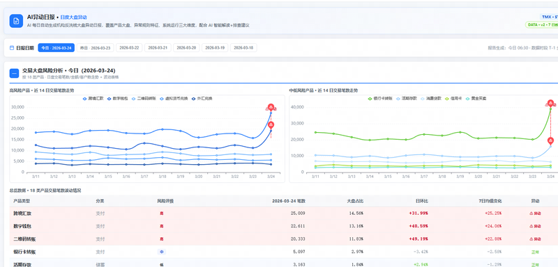Image resolution: width=558 pixels, height=267 pixels.
Task: Switch to the 2026-03-19 report date
Action: (x=215, y=48)
